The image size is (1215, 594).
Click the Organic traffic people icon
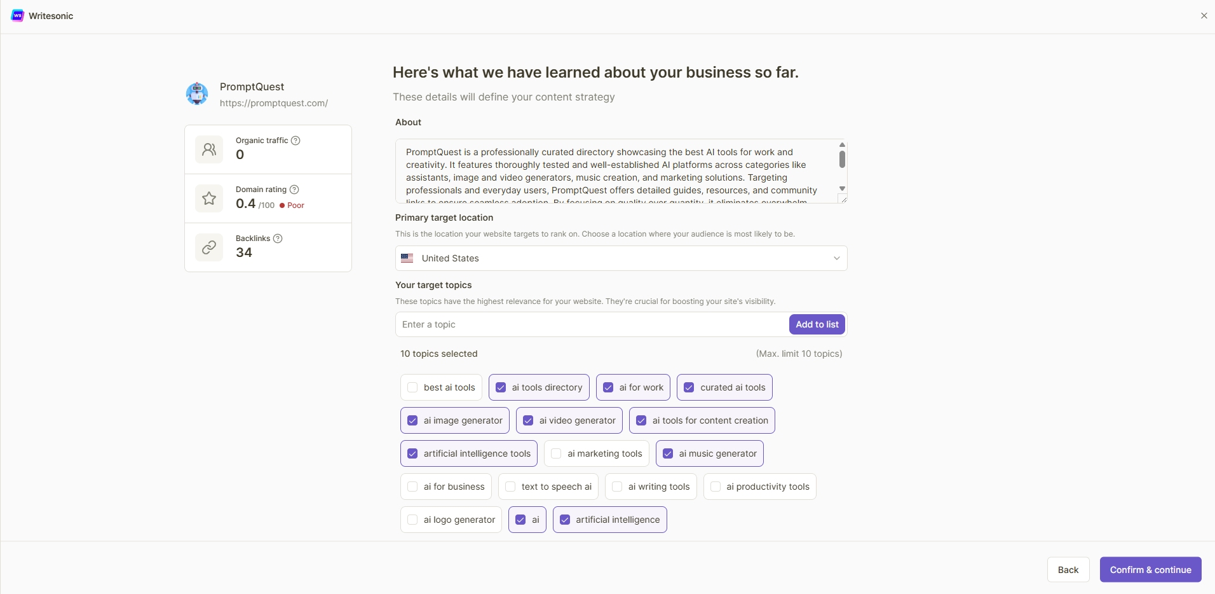coord(209,149)
